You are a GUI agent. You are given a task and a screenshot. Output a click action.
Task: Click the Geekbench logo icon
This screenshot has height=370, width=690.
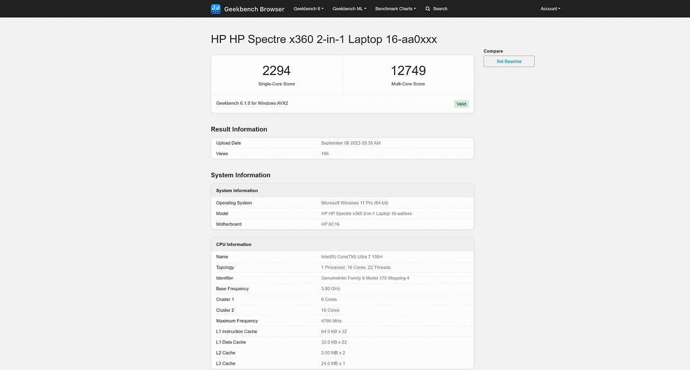216,9
